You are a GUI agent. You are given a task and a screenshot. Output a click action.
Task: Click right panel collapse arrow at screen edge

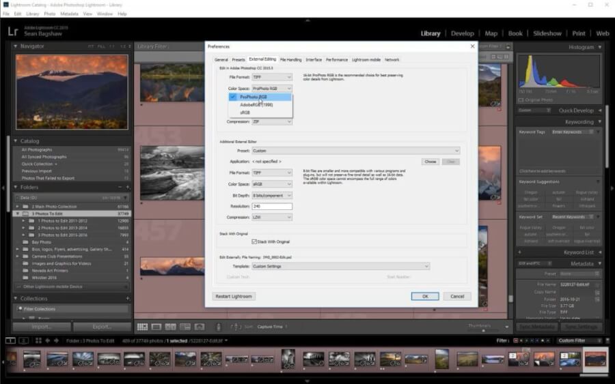pos(612,188)
